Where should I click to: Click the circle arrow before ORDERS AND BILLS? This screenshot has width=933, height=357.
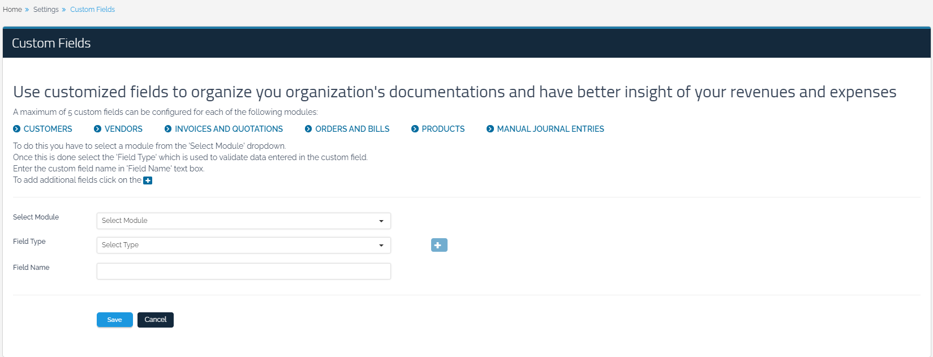[308, 129]
